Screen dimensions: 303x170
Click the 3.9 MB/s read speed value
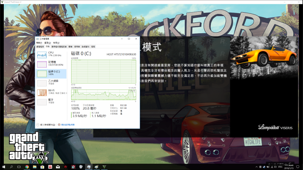(80, 116)
